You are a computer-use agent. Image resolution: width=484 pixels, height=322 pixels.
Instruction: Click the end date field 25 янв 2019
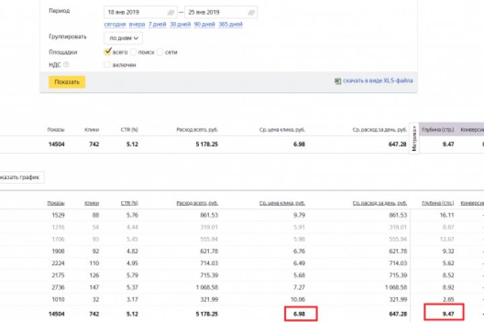220,12
